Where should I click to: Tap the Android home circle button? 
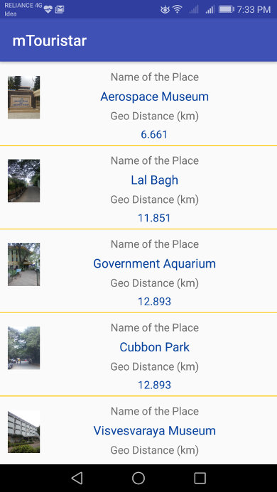138,479
